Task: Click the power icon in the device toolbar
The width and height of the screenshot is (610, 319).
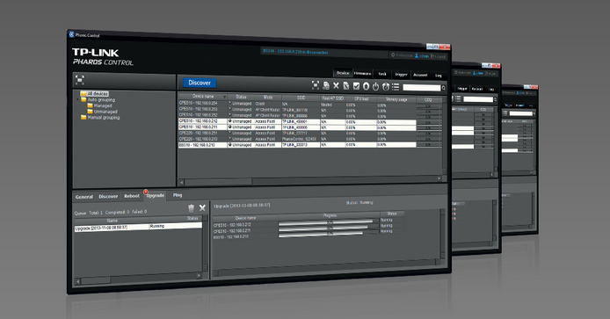Action: [x=376, y=86]
